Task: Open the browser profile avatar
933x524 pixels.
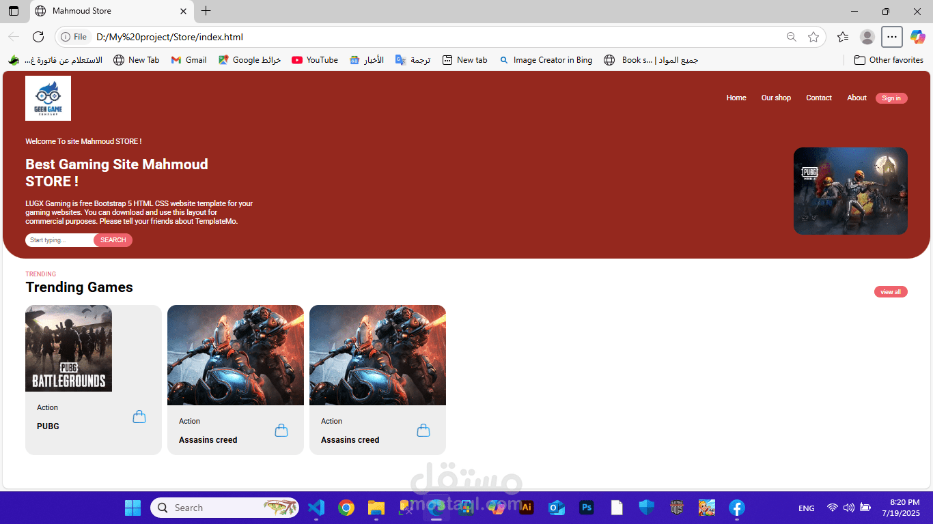Action: pos(867,37)
